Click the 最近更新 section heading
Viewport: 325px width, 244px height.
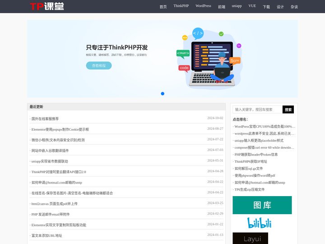point(36,107)
